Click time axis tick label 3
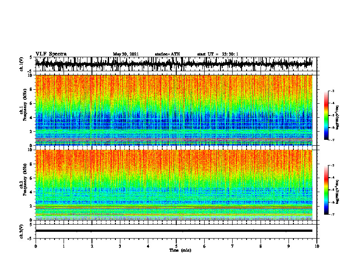357x276 pixels. pyautogui.click(x=120, y=246)
